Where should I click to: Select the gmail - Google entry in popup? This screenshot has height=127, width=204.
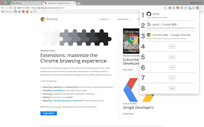(x=169, y=26)
